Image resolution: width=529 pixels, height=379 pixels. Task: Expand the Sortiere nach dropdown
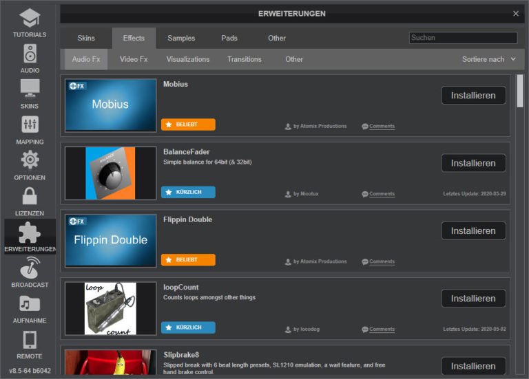[488, 59]
